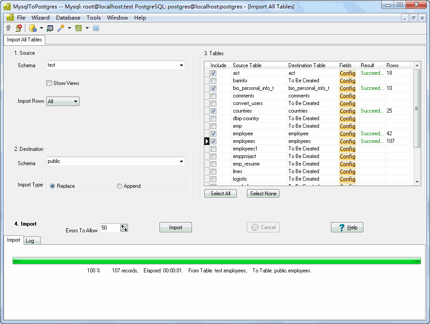Click Config for the dbip-country table

tap(347, 118)
